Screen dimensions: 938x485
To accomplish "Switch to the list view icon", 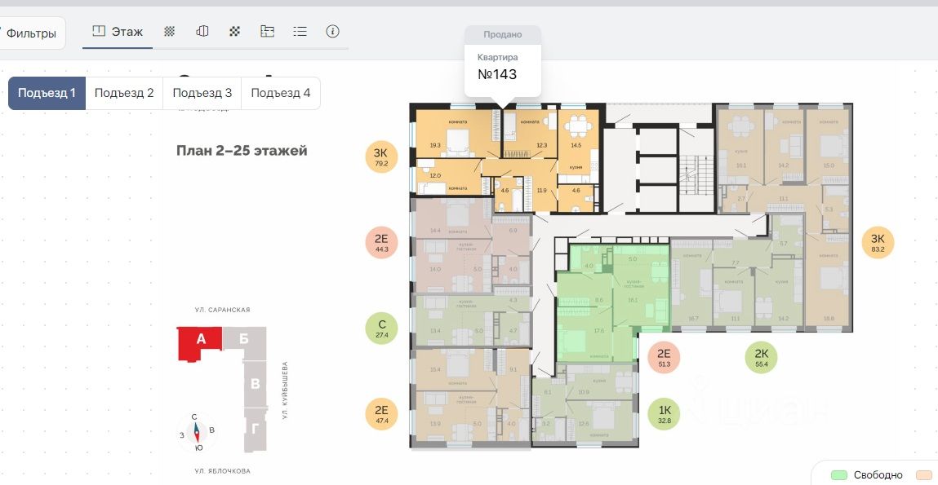I will [300, 32].
